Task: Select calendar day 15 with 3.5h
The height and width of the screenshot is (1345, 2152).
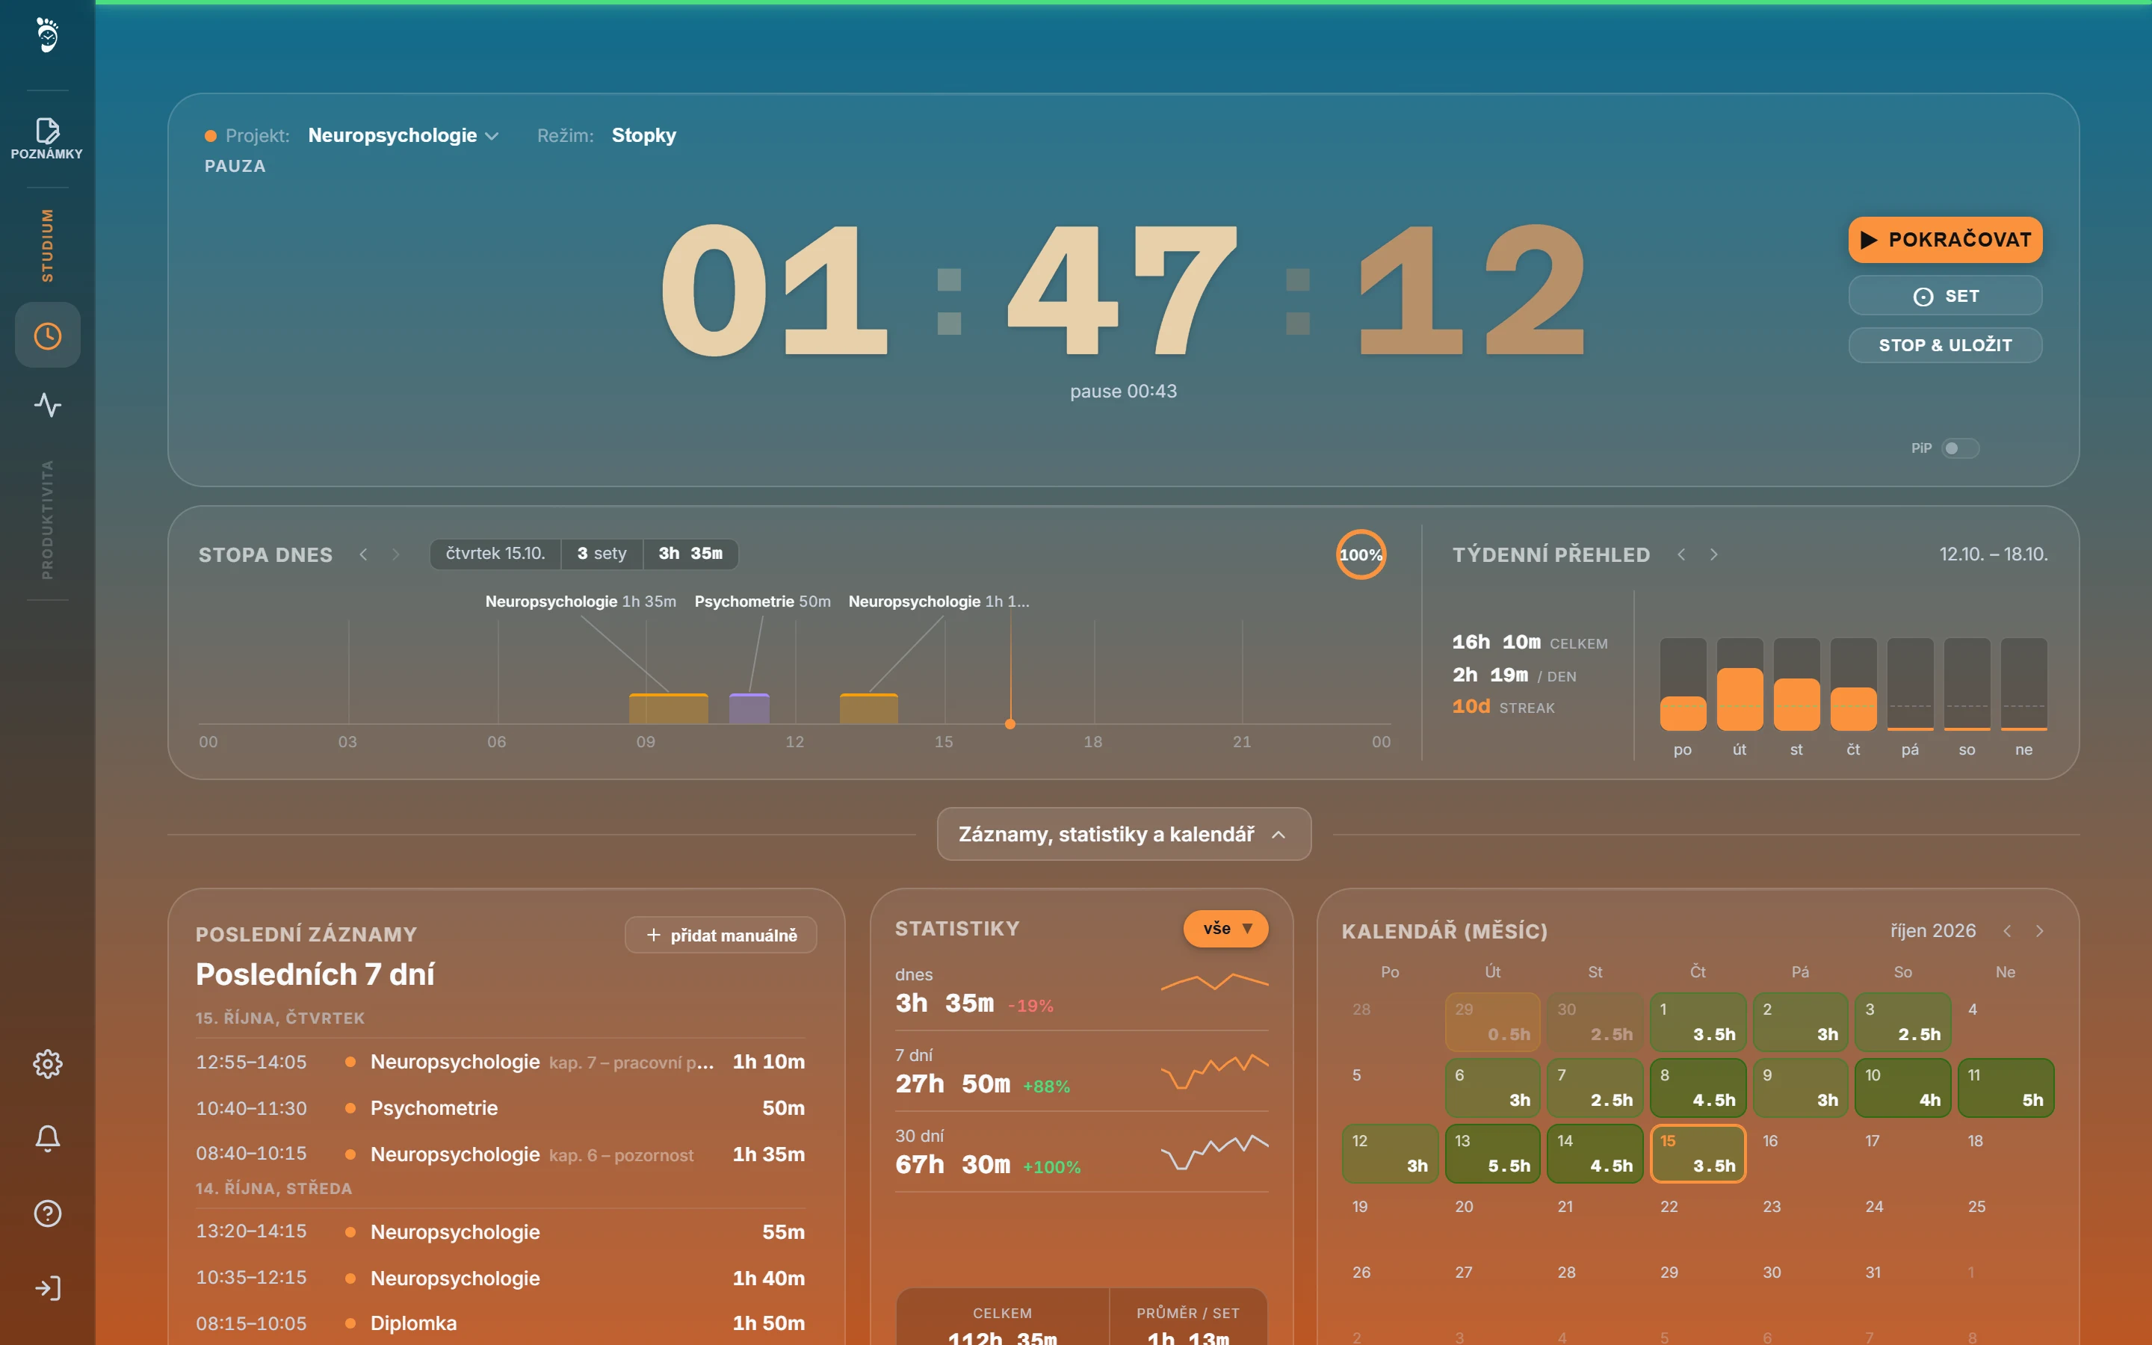Action: [1698, 1153]
